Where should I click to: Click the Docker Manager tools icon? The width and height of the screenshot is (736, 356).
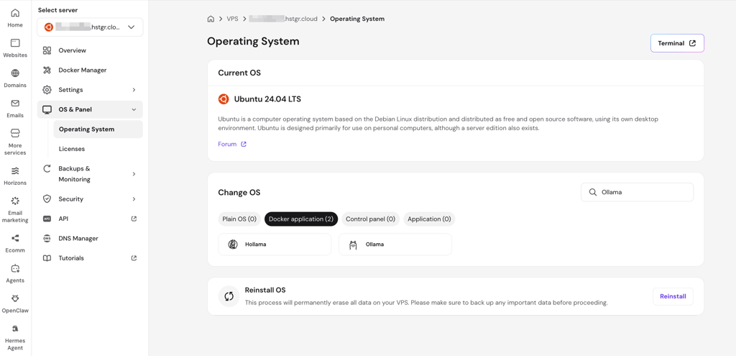pyautogui.click(x=47, y=70)
